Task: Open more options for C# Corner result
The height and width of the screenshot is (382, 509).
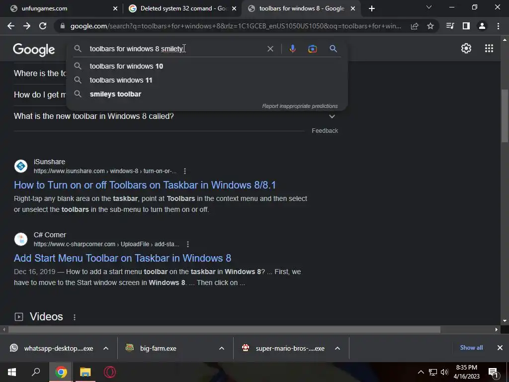Action: [x=187, y=244]
